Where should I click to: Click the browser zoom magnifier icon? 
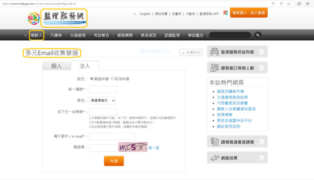273,4
